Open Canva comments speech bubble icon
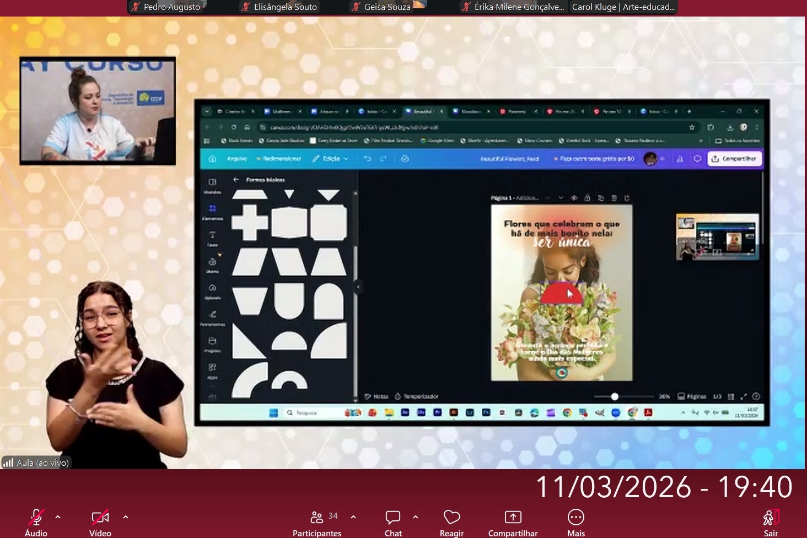This screenshot has height=538, width=807. (x=697, y=159)
